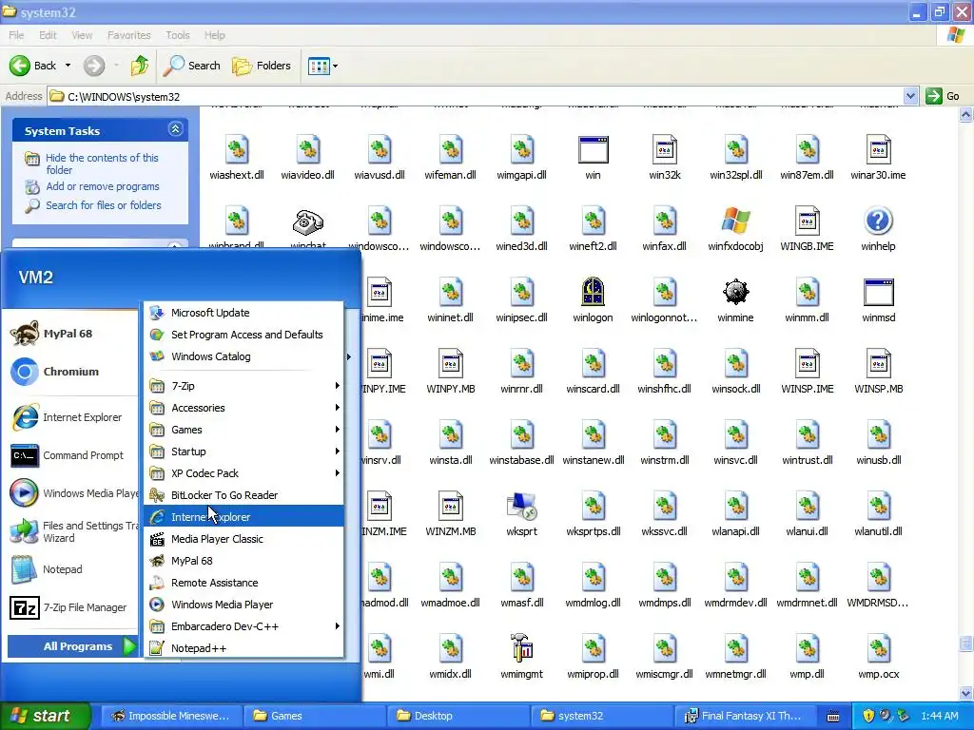Click Search for files or folders link
The image size is (974, 730).
coord(103,205)
